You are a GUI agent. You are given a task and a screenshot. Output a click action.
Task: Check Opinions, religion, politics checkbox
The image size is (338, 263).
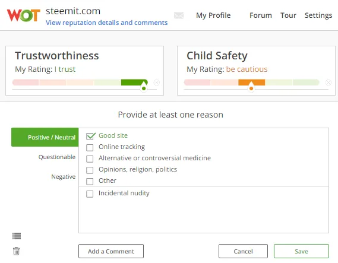click(90, 170)
